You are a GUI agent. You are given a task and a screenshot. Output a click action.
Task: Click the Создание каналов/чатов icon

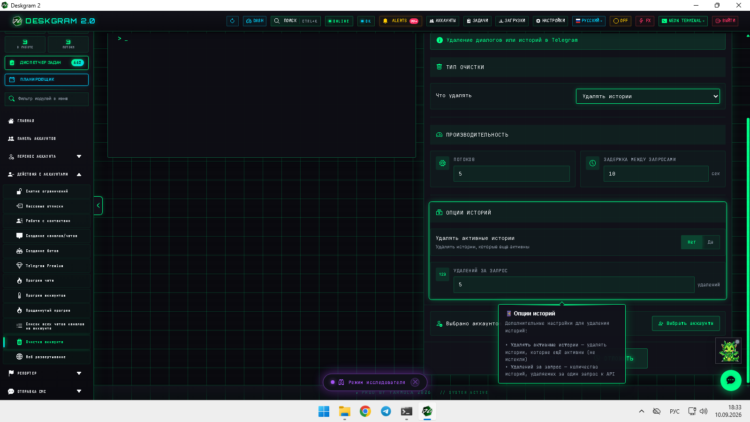click(19, 236)
